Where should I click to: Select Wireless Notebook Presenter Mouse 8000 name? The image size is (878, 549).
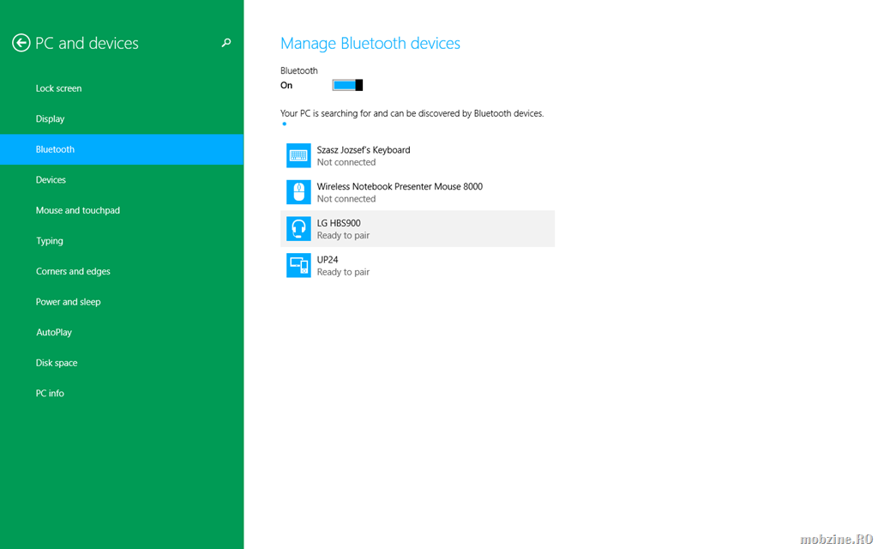400,186
